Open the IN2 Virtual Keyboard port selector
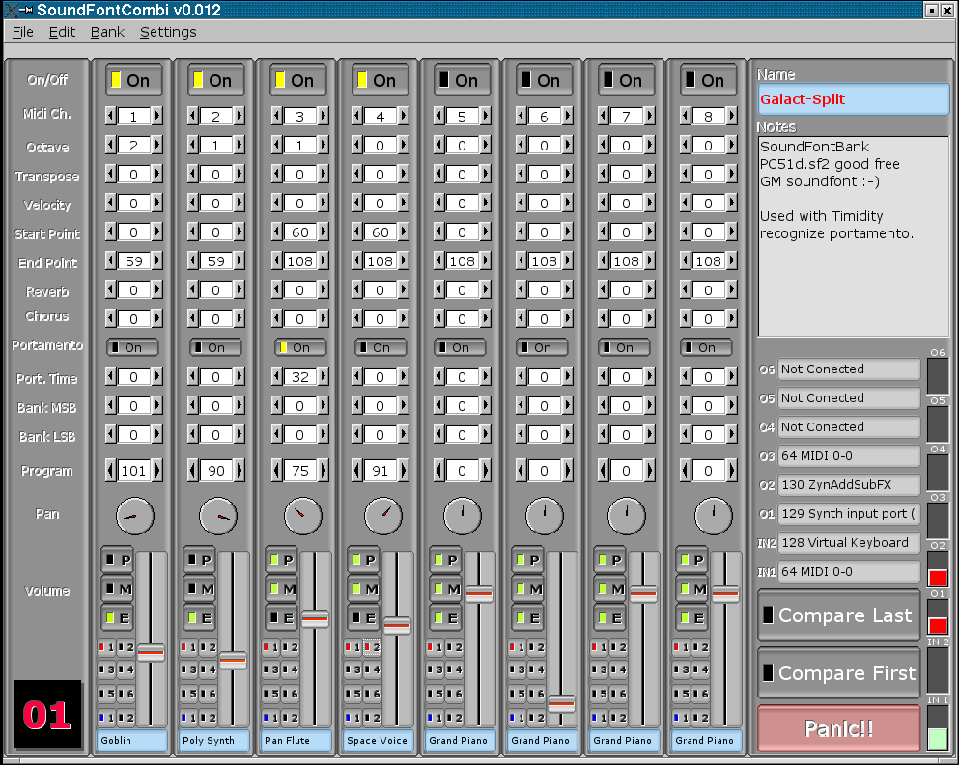Screen dimensions: 959x765 pyautogui.click(x=849, y=542)
